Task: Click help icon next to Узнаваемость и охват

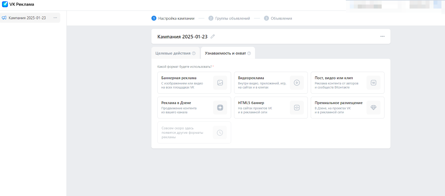Action: click(249, 53)
